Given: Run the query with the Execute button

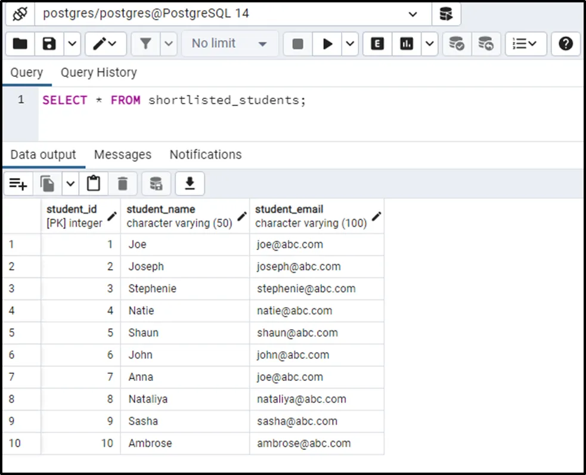Looking at the screenshot, I should [327, 43].
